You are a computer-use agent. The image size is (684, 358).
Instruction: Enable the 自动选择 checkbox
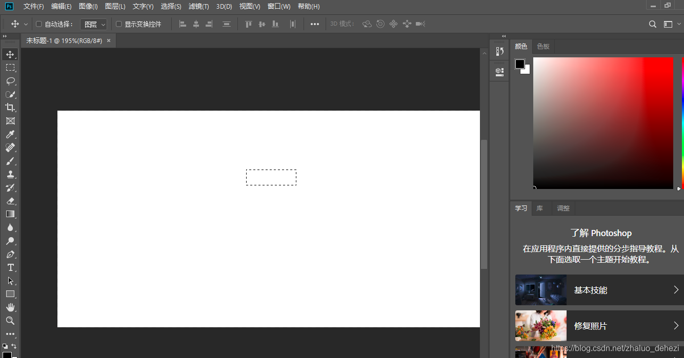[39, 24]
